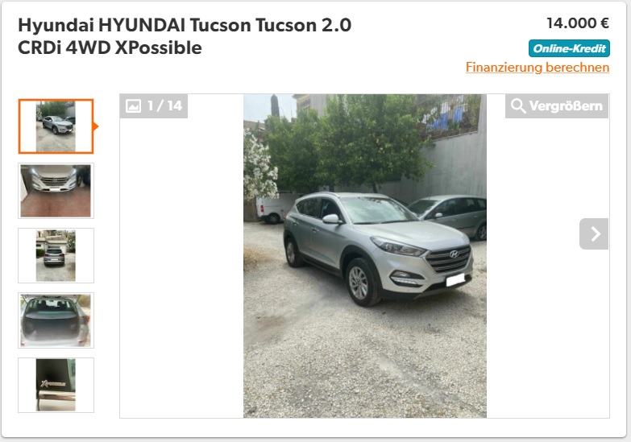Click the magnifier icon in Vergrößern

point(518,105)
